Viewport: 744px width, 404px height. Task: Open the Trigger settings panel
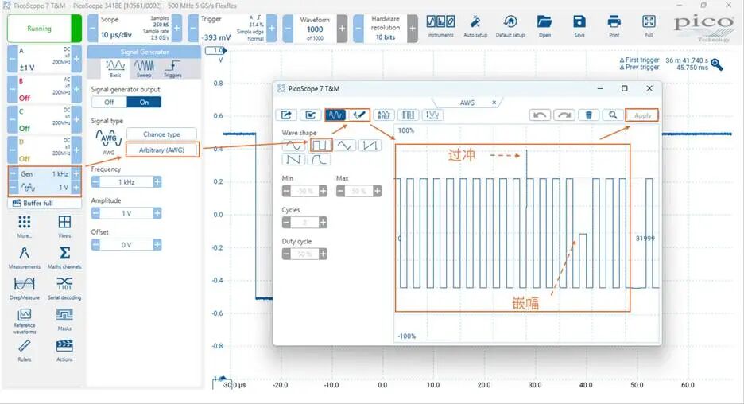[x=232, y=29]
